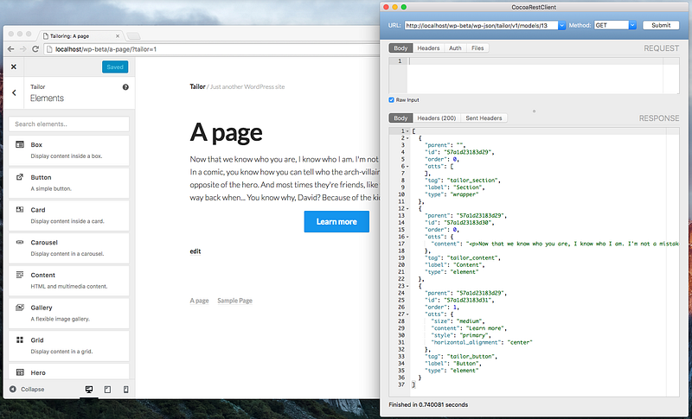Click the Content element icon
The width and height of the screenshot is (692, 419).
tap(20, 275)
